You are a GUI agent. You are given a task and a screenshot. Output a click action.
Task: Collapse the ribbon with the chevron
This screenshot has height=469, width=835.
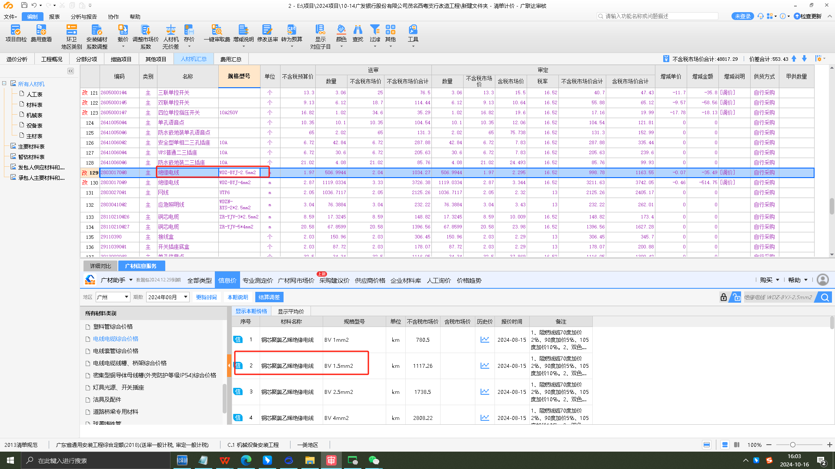point(829,16)
